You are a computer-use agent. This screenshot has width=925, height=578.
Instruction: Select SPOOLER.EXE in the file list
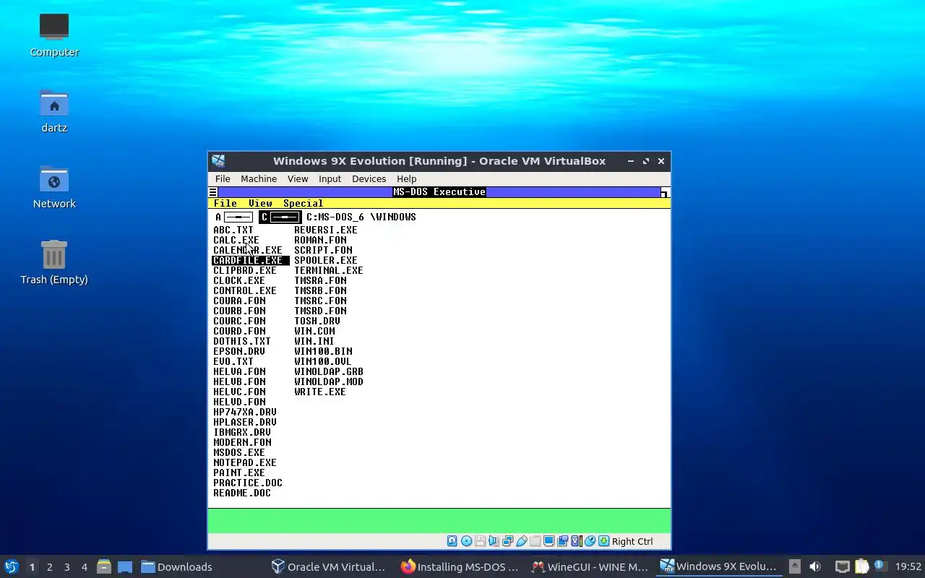tap(325, 260)
